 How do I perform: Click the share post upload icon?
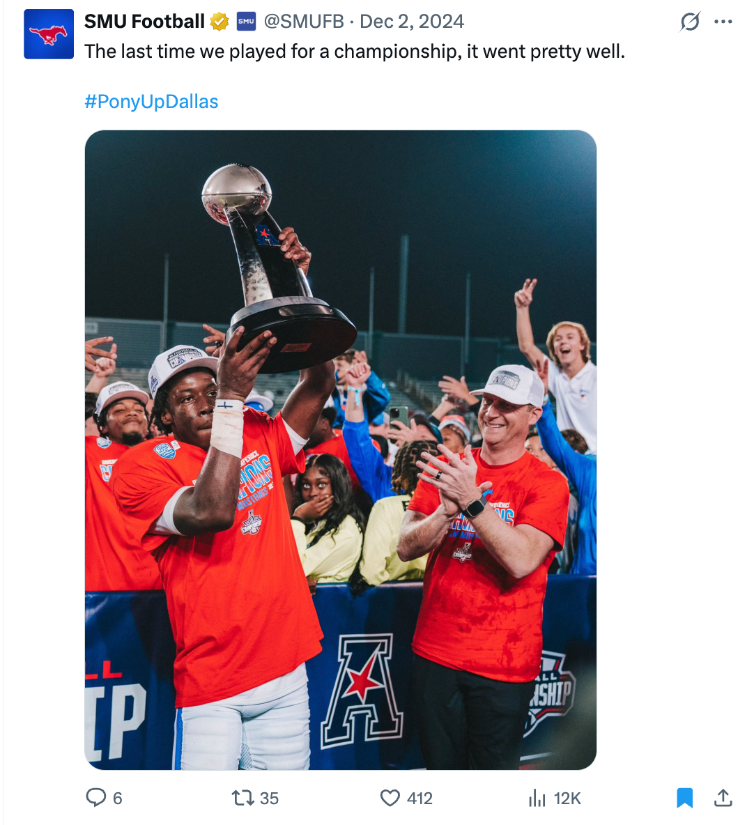(x=723, y=797)
